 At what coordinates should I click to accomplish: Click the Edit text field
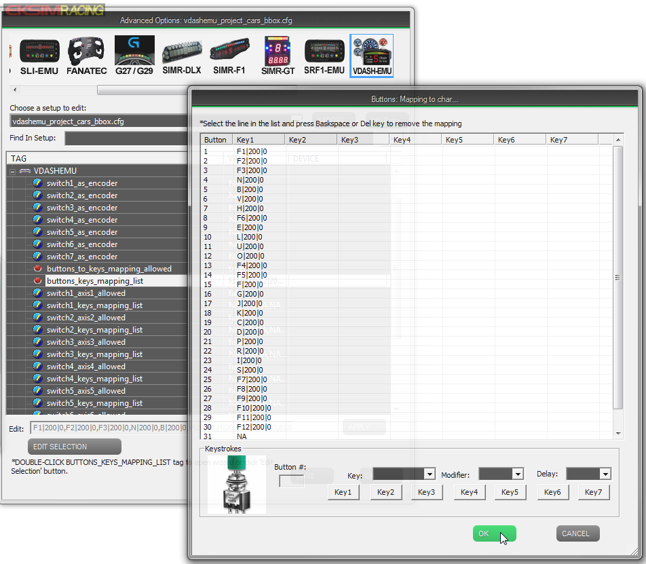point(109,428)
